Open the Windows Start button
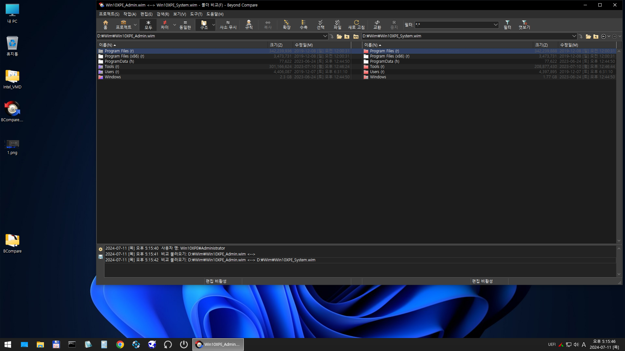Image resolution: width=625 pixels, height=351 pixels. click(x=8, y=344)
